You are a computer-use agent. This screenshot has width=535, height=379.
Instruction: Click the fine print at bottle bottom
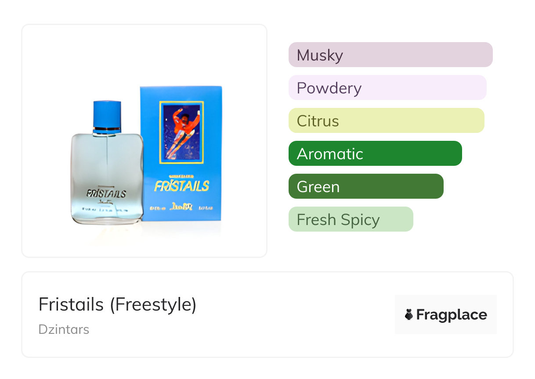point(107,211)
